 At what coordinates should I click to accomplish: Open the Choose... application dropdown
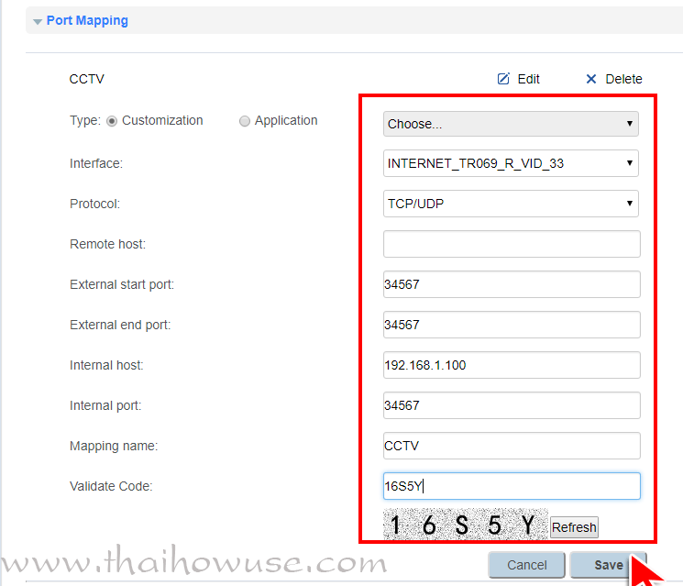pos(511,124)
